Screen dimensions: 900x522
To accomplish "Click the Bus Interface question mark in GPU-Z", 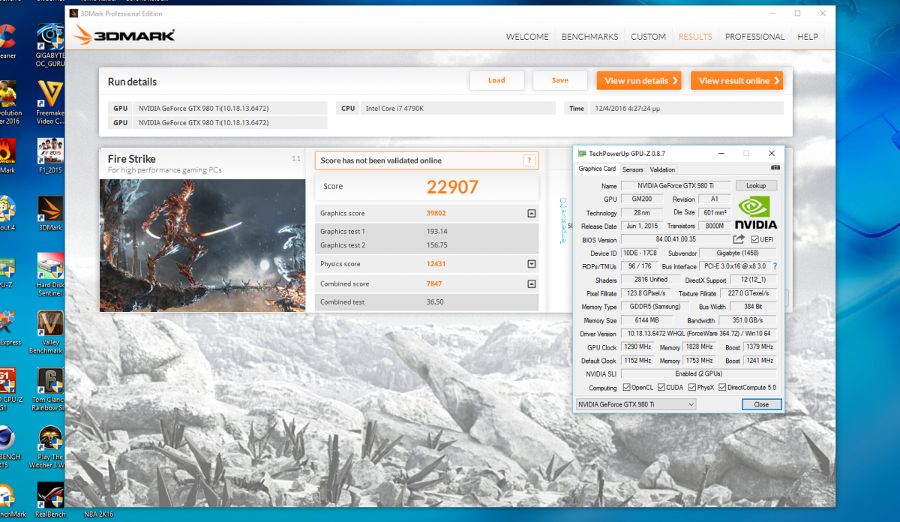I will pyautogui.click(x=775, y=266).
